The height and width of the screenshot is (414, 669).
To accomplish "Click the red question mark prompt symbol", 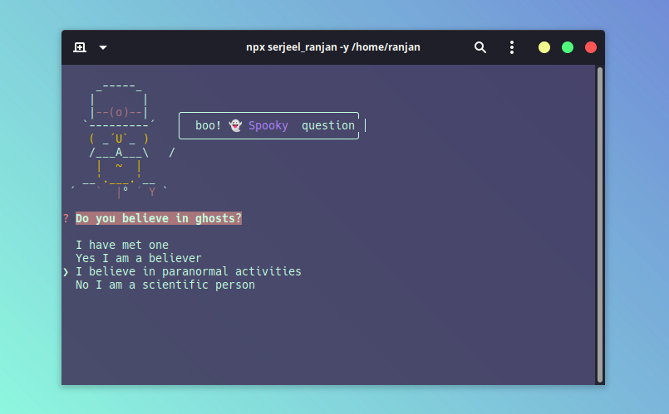I will 66,218.
